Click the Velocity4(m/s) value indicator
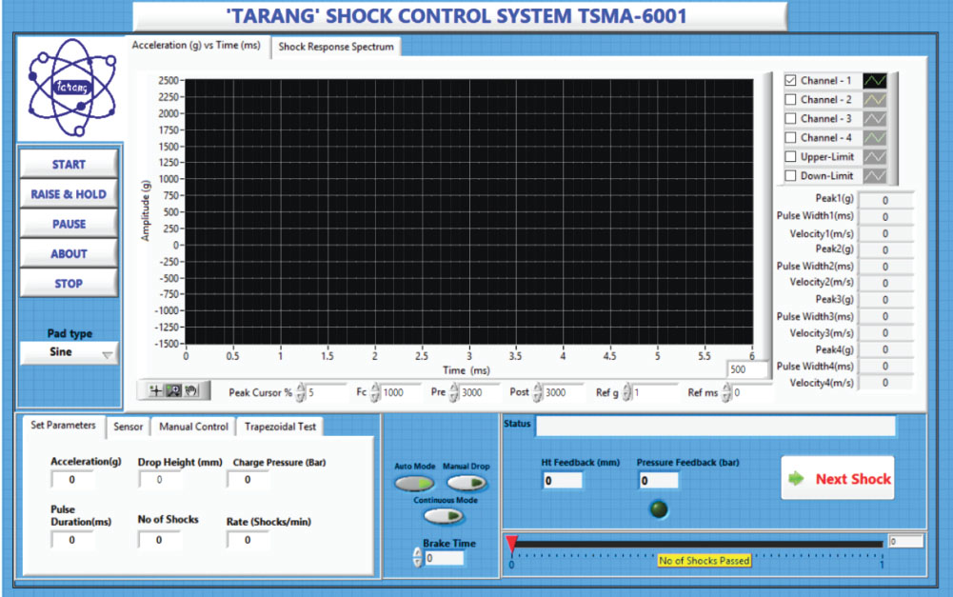 885,383
